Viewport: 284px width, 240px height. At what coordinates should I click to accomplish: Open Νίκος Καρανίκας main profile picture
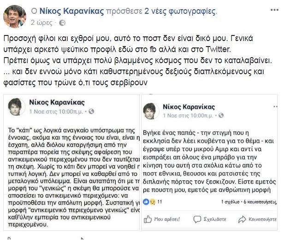(15, 15)
